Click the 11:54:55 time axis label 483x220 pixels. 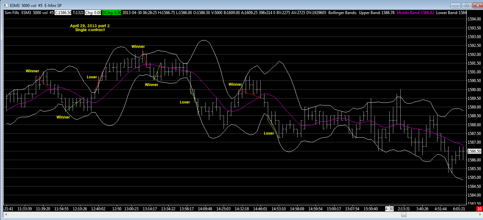point(62,209)
